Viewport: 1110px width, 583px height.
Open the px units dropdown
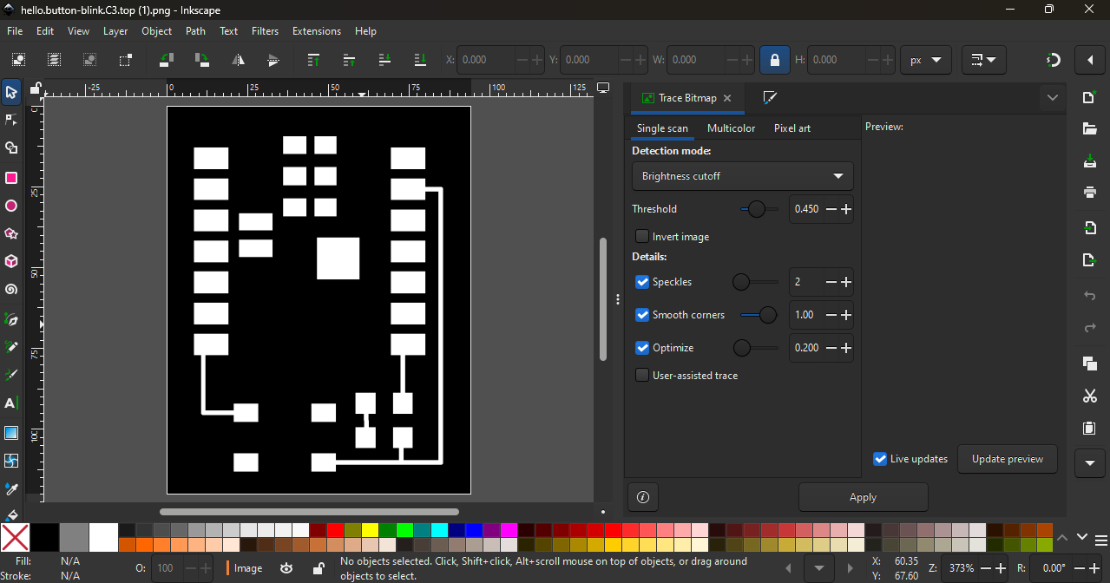(925, 60)
